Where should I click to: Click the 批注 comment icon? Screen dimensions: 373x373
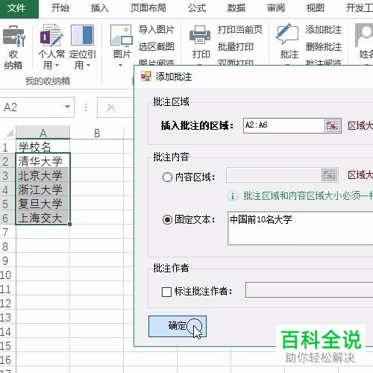287,34
